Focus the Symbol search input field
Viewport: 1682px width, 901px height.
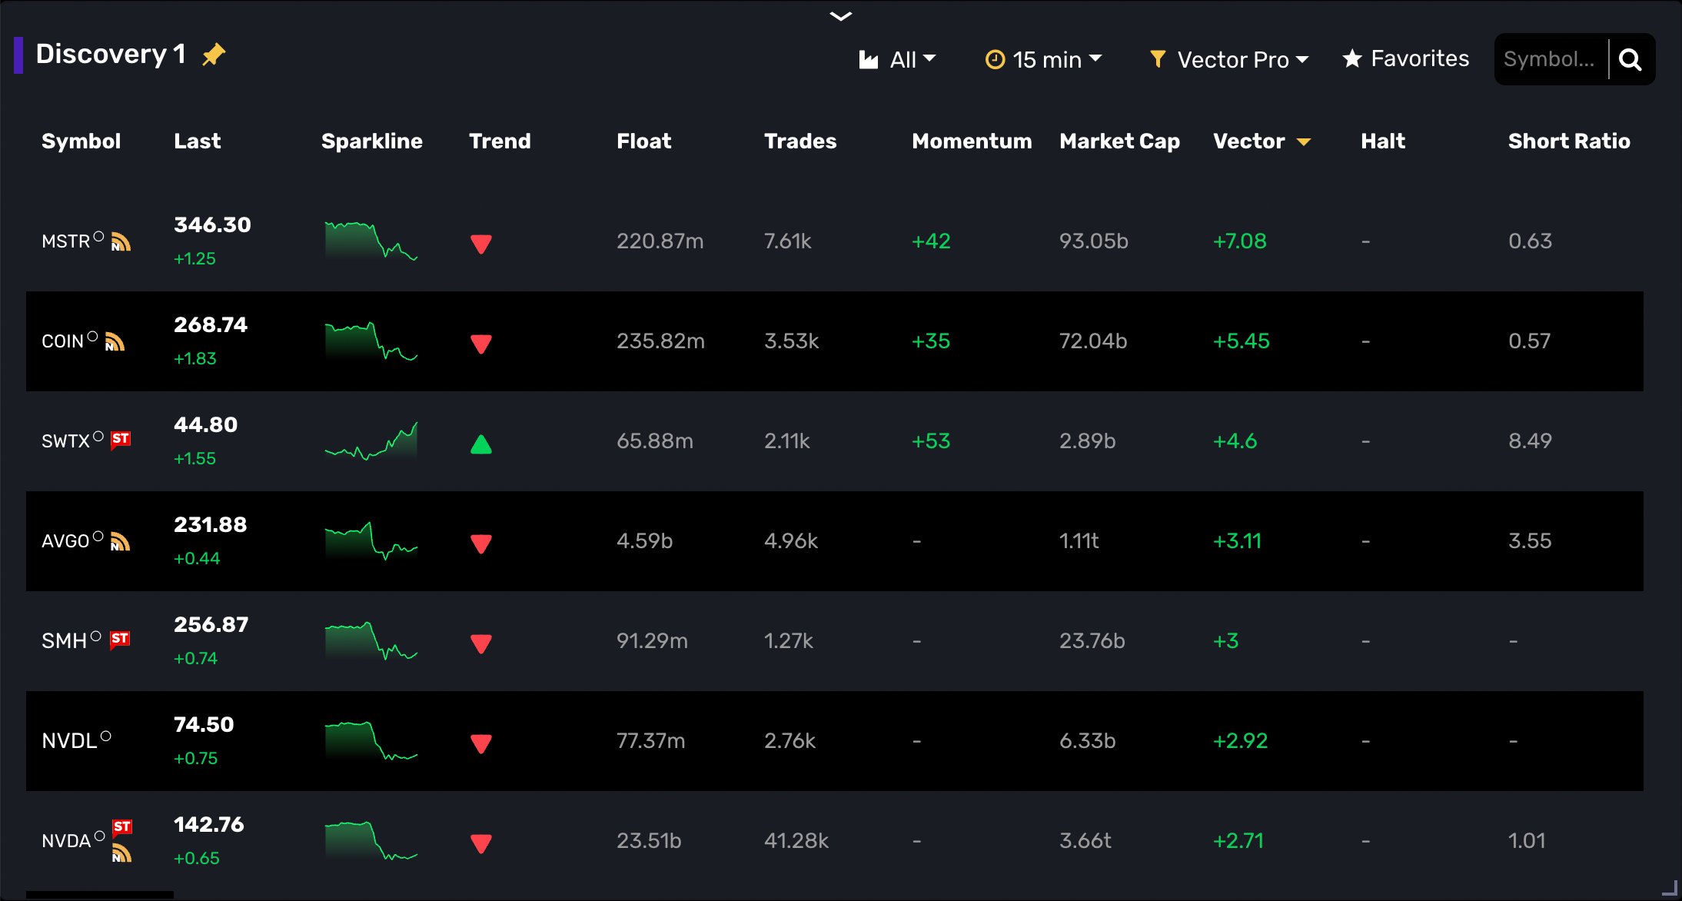pos(1550,59)
